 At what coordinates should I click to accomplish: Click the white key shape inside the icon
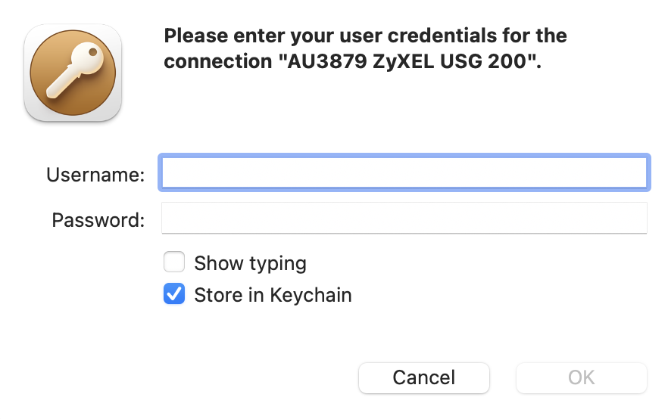(75, 70)
